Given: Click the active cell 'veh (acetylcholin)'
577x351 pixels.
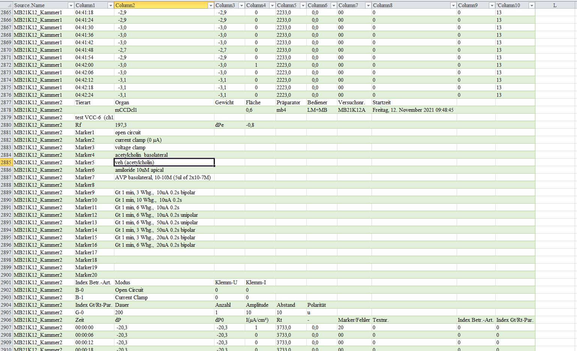Looking at the screenshot, I should (164, 162).
